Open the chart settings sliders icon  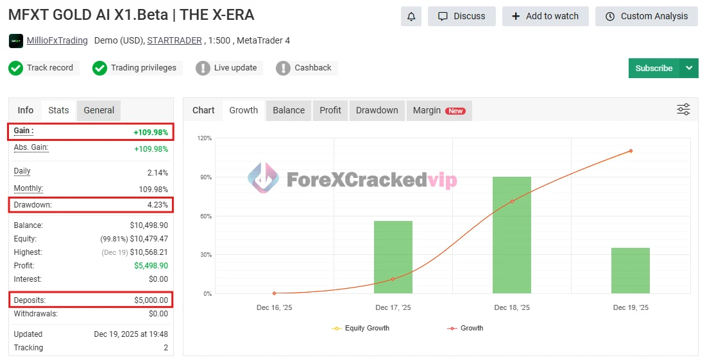click(683, 110)
